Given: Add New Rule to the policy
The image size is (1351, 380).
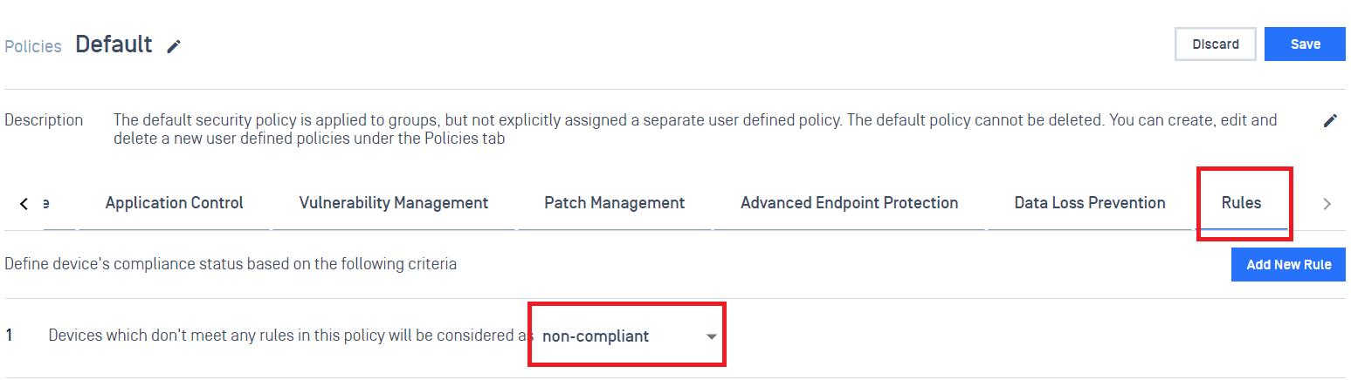Looking at the screenshot, I should click(1288, 264).
